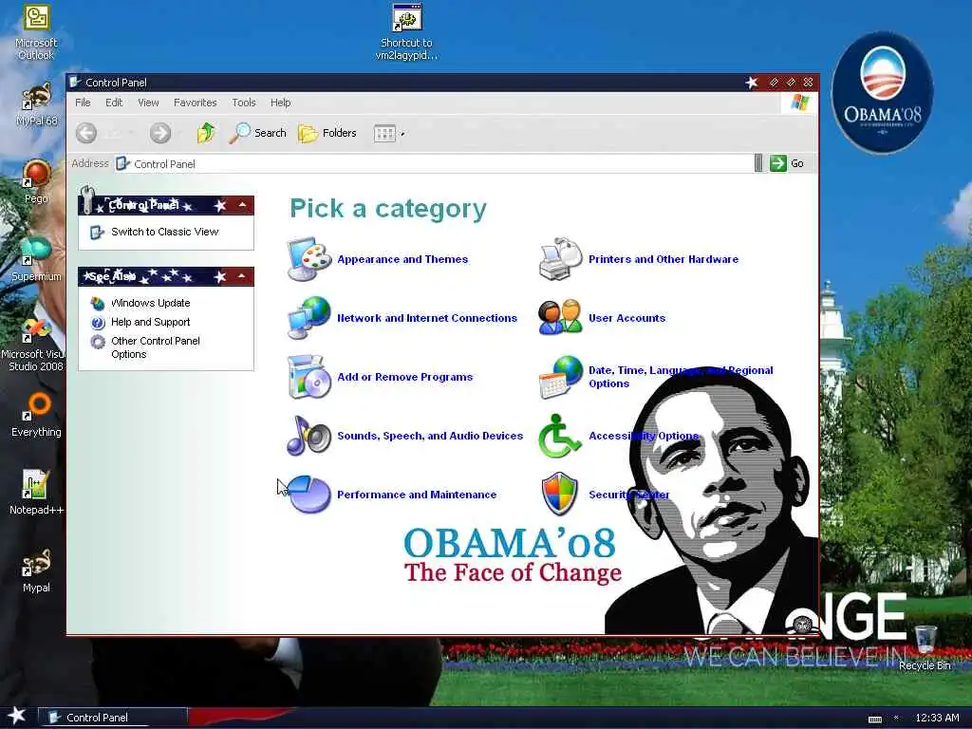Click the Performance and Maintenance pie icon

point(308,494)
